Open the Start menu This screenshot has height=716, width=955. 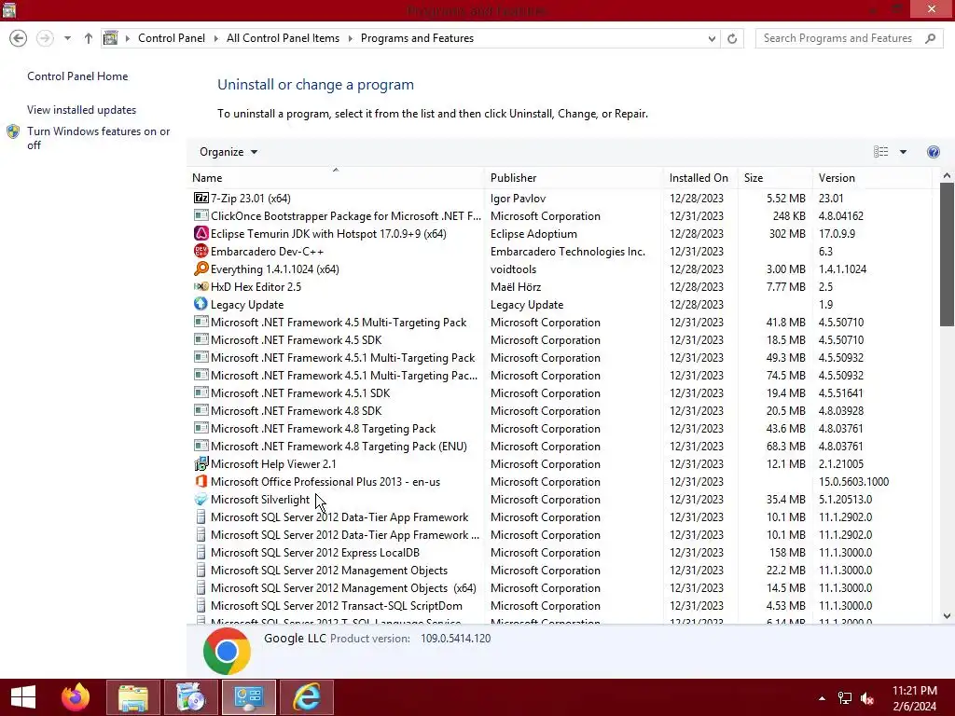[x=23, y=697]
